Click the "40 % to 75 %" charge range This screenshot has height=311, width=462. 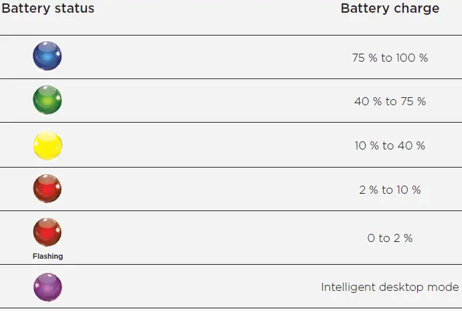tap(390, 102)
